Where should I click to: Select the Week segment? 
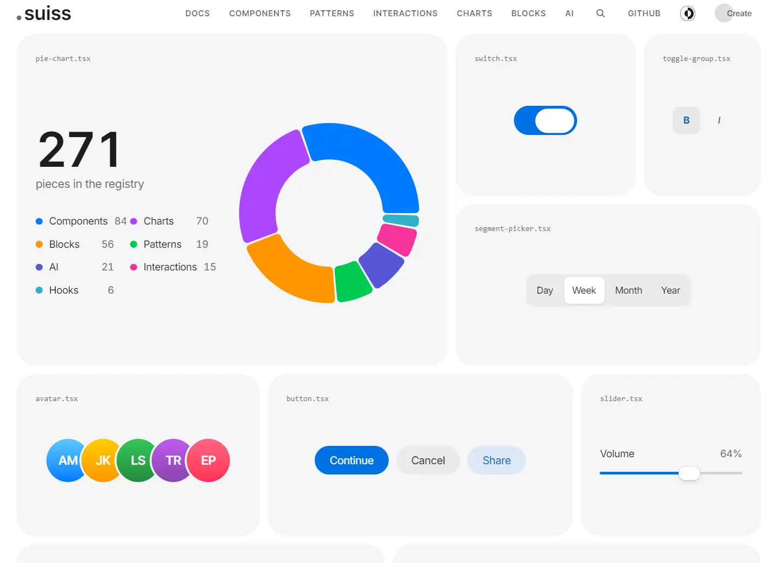pos(584,290)
